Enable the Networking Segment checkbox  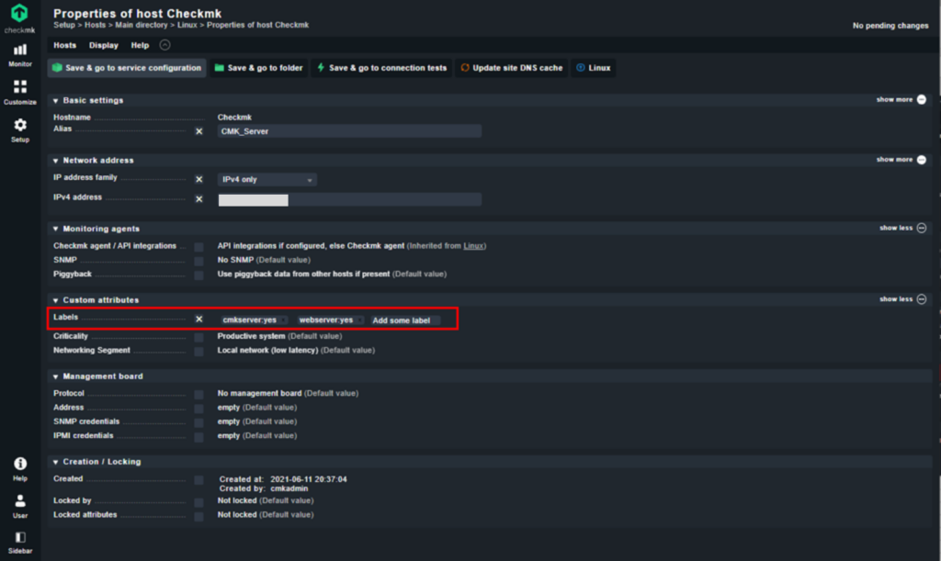(198, 352)
